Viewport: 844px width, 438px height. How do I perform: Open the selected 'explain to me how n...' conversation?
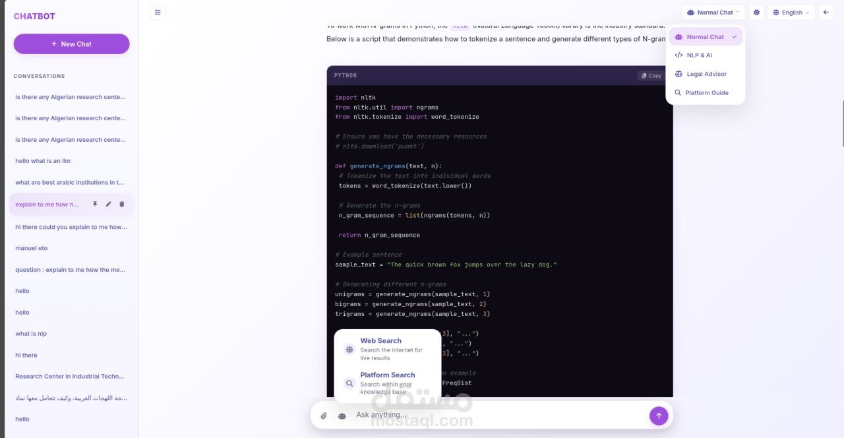tap(47, 204)
